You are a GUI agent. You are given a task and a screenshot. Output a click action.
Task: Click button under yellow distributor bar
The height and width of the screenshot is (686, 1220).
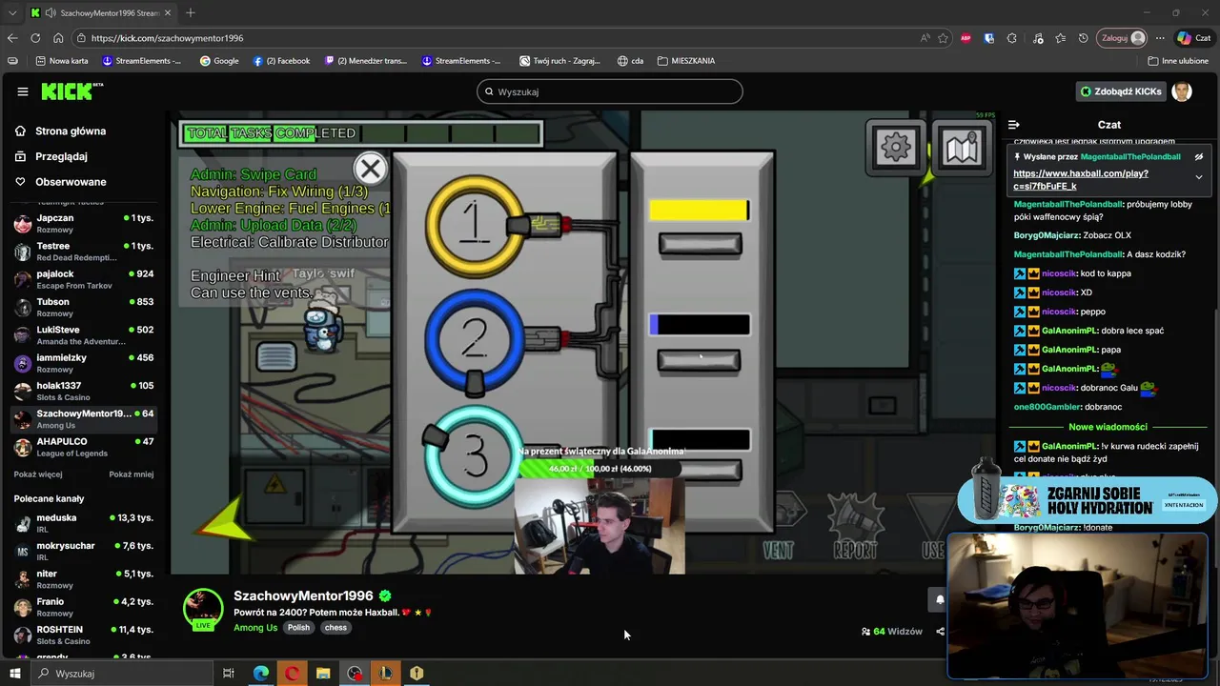[700, 246]
